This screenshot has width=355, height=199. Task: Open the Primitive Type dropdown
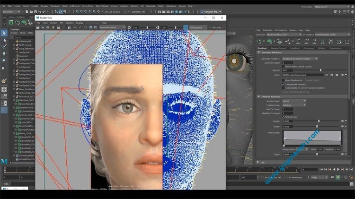click(x=294, y=101)
